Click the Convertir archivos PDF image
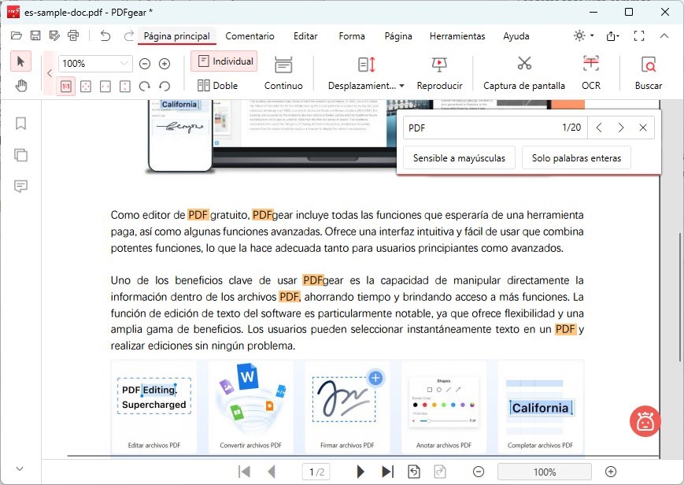The image size is (684, 485). 250,408
